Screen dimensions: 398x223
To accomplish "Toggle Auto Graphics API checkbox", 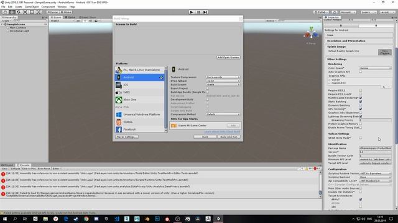I will (361, 72).
